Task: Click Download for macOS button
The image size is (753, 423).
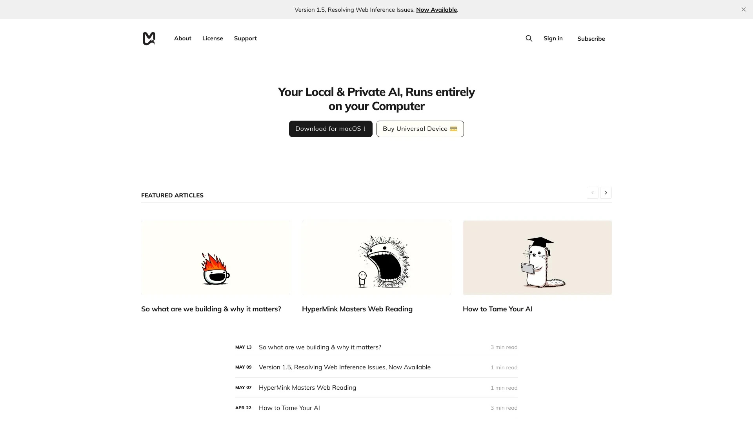Action: [x=331, y=128]
